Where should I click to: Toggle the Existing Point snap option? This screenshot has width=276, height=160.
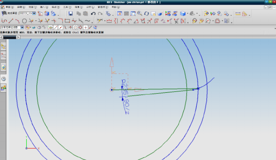(85, 28)
